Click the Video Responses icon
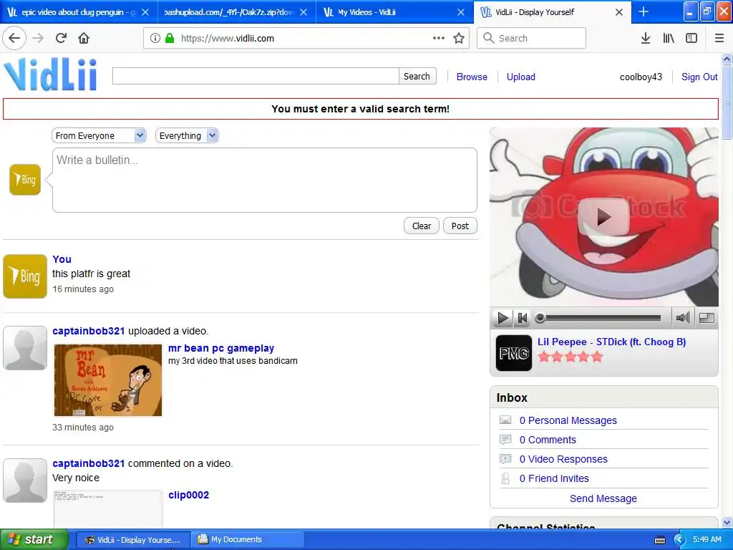 [x=505, y=459]
